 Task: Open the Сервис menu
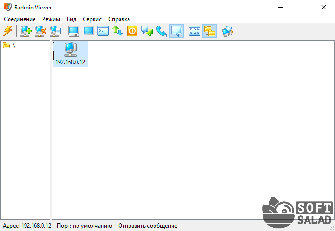tap(92, 19)
